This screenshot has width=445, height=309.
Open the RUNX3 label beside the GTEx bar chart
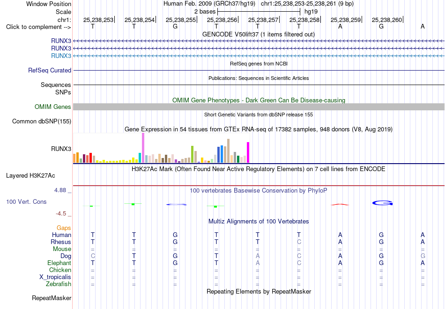[61, 149]
